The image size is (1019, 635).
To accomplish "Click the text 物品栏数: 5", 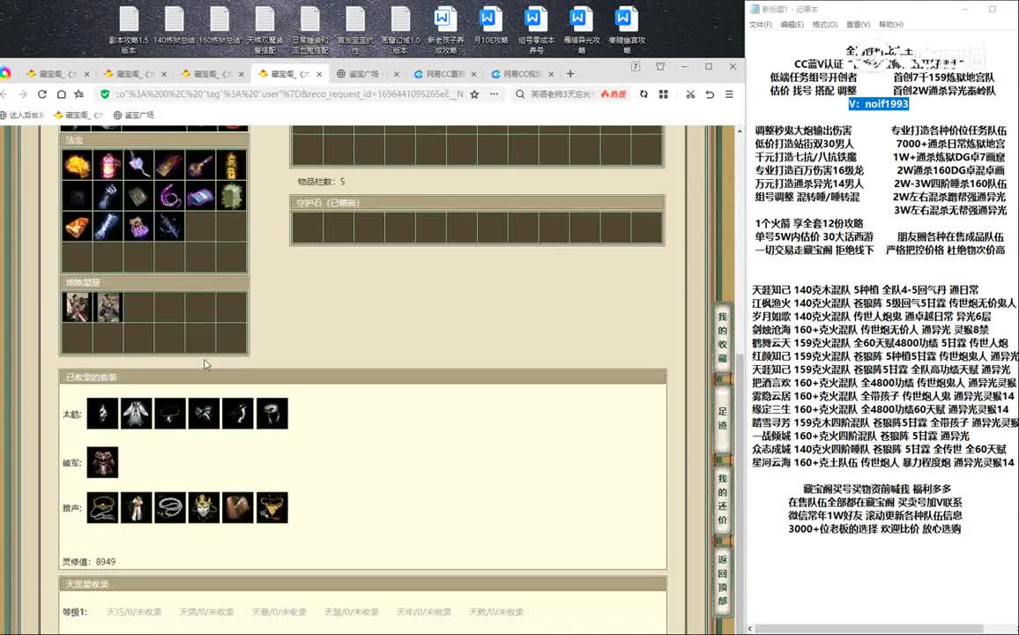I will (x=321, y=182).
